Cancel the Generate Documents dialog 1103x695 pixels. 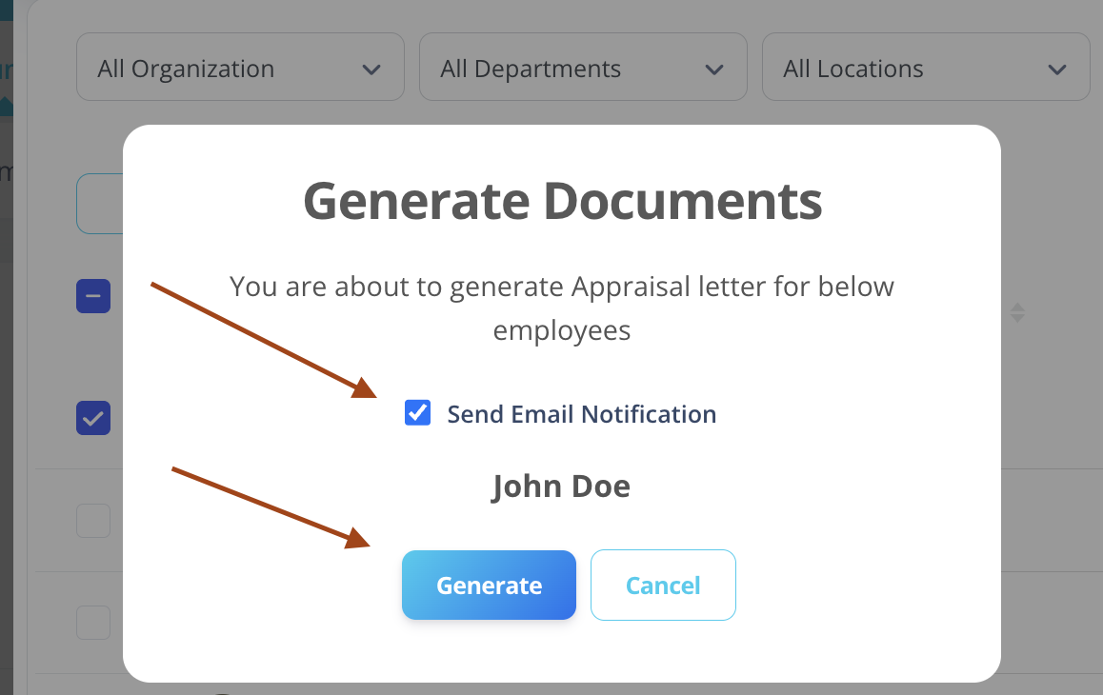pos(663,586)
